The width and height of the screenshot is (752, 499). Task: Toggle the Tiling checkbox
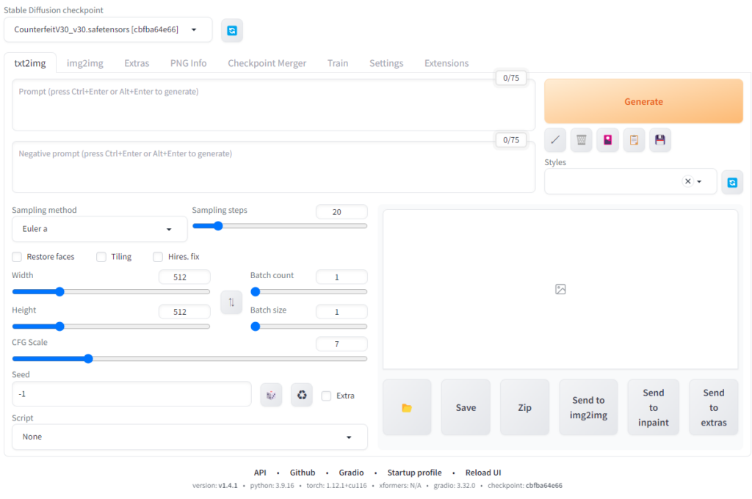(x=101, y=257)
